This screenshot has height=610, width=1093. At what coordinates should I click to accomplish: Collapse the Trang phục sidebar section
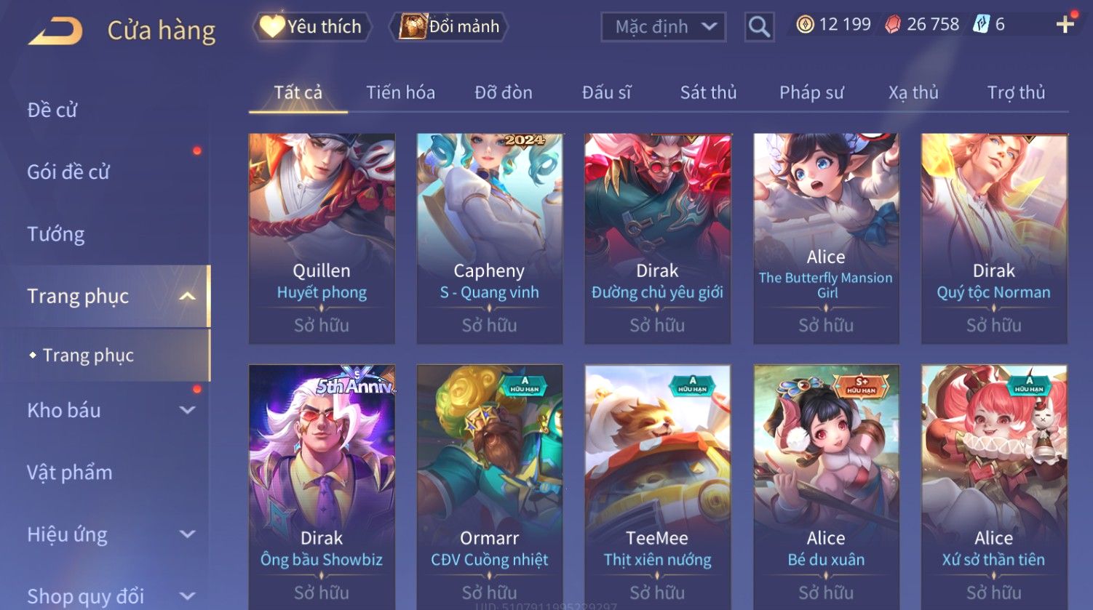point(187,296)
